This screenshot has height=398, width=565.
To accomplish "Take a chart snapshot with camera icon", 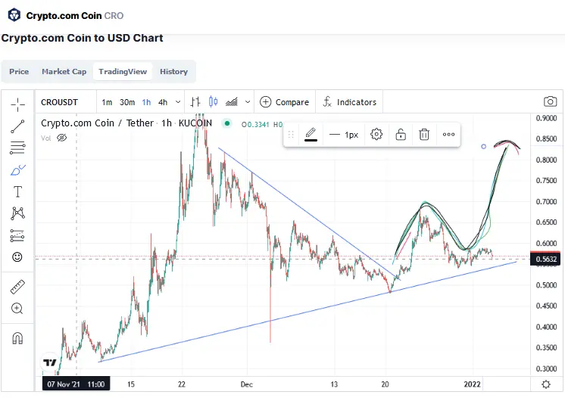I will tap(550, 102).
